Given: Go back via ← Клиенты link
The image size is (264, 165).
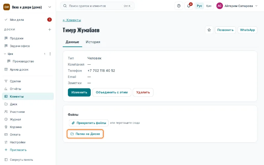Looking at the screenshot, I should point(72,20).
